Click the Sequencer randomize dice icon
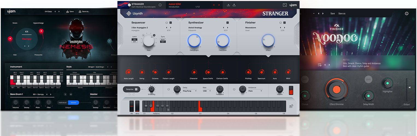The height and width of the screenshot is (136, 417). pyautogui.click(x=171, y=23)
